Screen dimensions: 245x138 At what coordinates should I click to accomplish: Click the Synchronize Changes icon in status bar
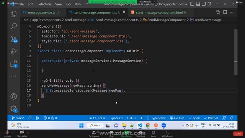tap(30, 118)
